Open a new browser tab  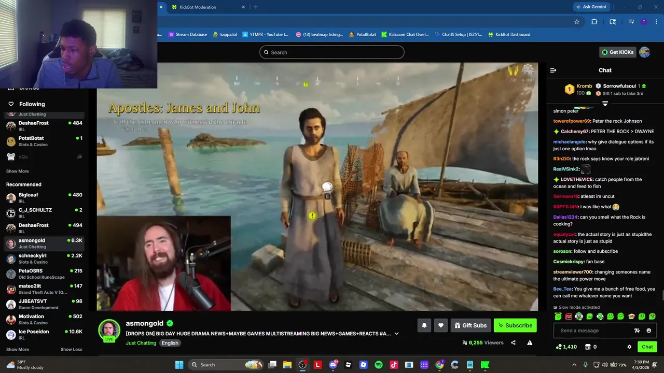click(256, 7)
